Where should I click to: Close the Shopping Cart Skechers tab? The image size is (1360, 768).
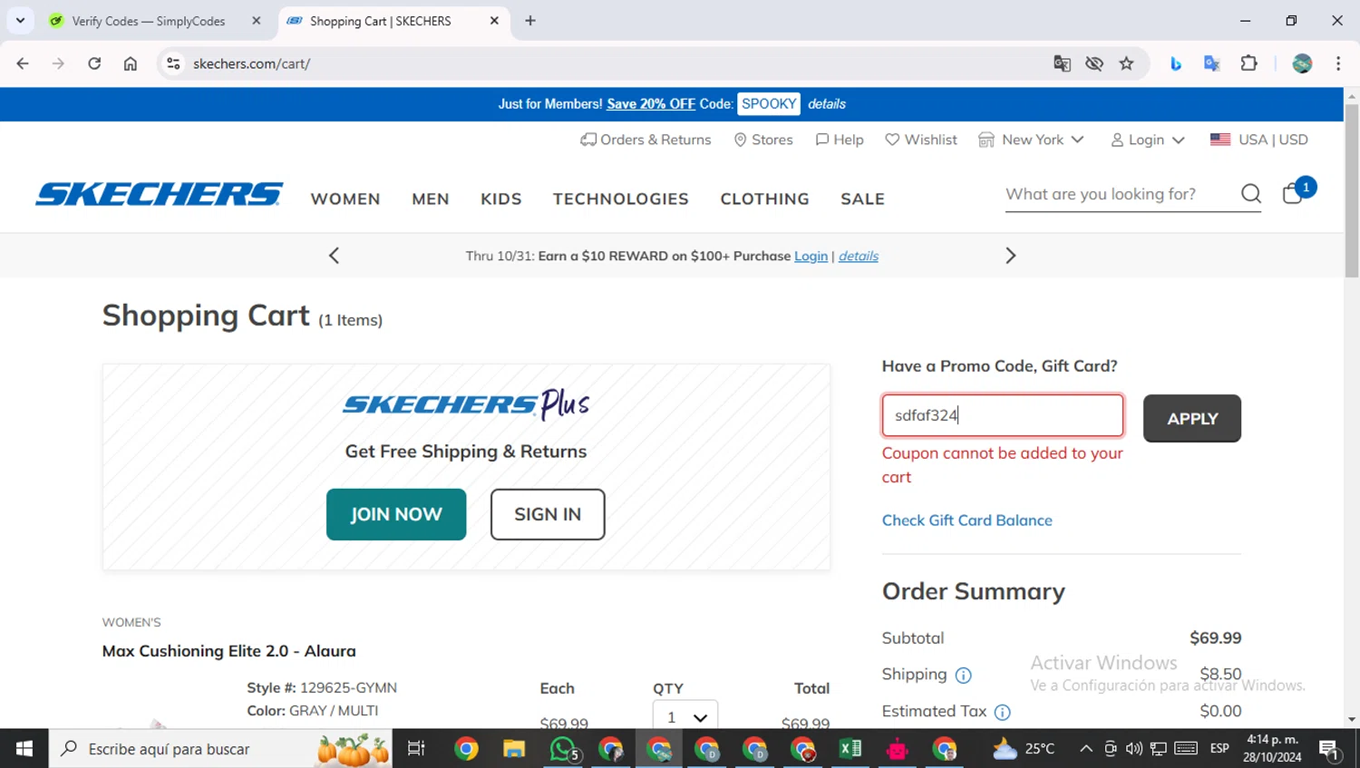[x=494, y=21]
